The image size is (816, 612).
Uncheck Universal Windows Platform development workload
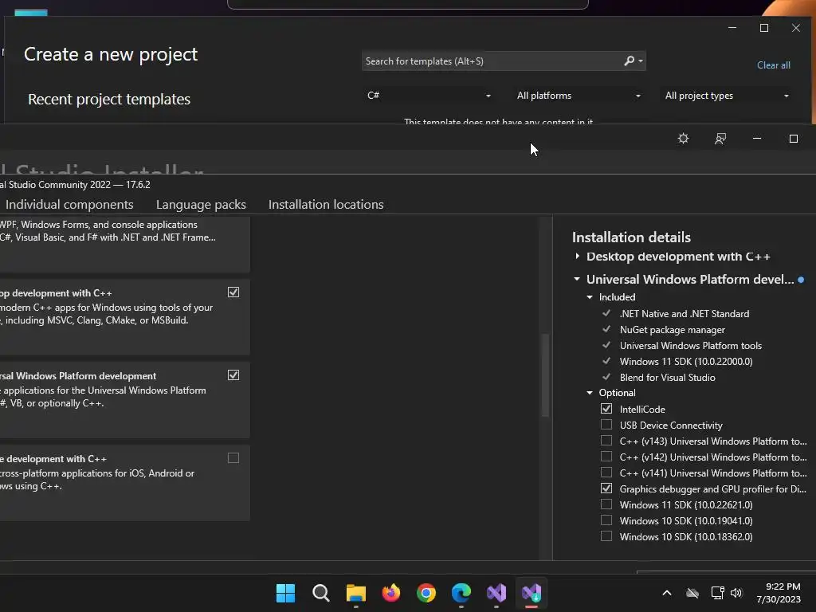point(233,375)
